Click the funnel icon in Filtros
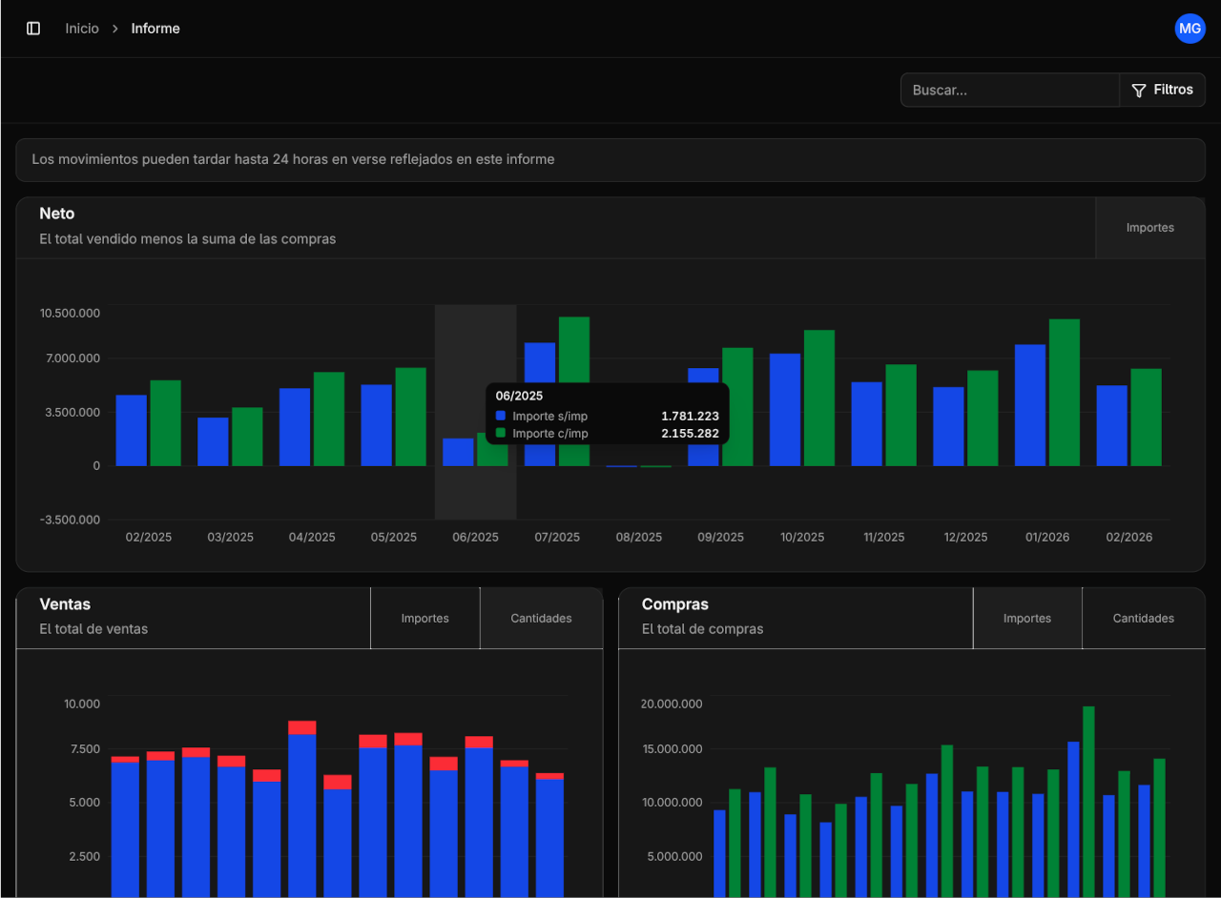Screen dimensions: 1221x898 [1138, 91]
